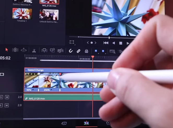This screenshot has height=128, width=173.
Task: Toggle the Position Lock icon
Action: coord(86,51)
